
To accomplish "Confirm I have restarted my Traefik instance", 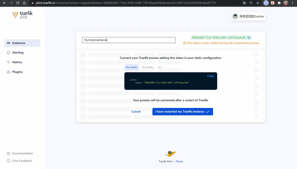I will 183,111.
